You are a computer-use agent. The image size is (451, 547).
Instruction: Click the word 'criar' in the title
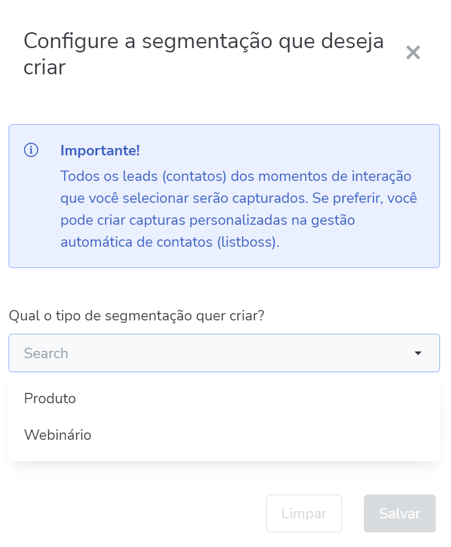pos(44,67)
